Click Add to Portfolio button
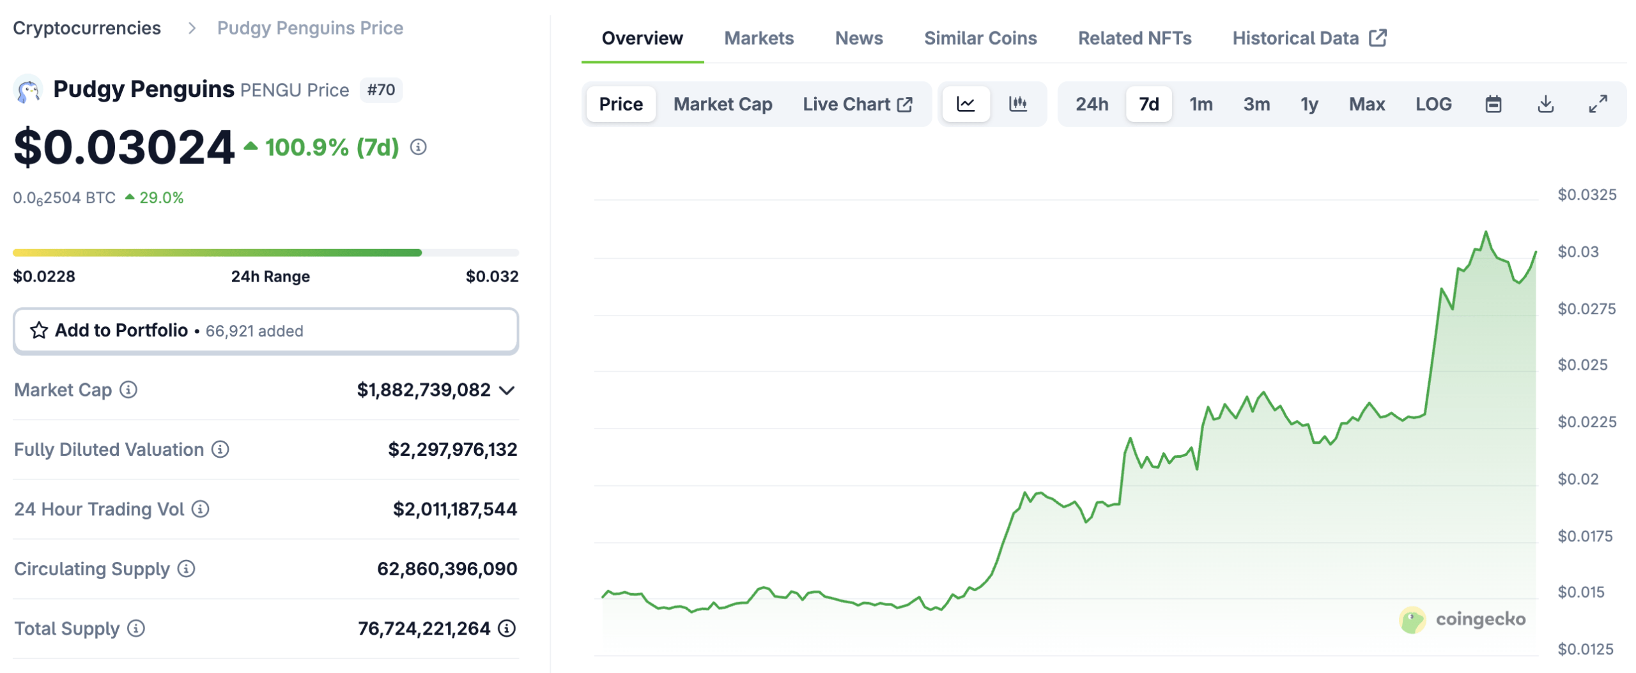This screenshot has height=673, width=1636. pyautogui.click(x=266, y=331)
